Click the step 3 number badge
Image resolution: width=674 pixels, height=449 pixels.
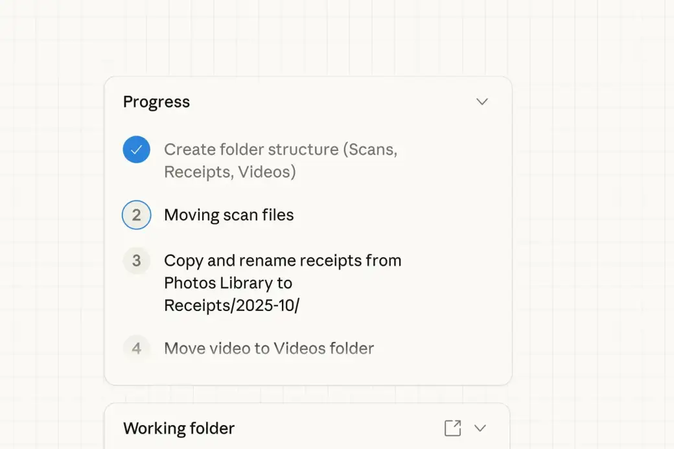tap(137, 260)
